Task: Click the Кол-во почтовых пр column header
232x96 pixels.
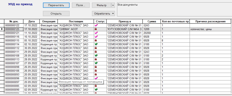Action: click(175, 21)
